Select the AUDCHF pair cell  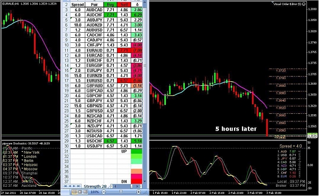[94, 15]
